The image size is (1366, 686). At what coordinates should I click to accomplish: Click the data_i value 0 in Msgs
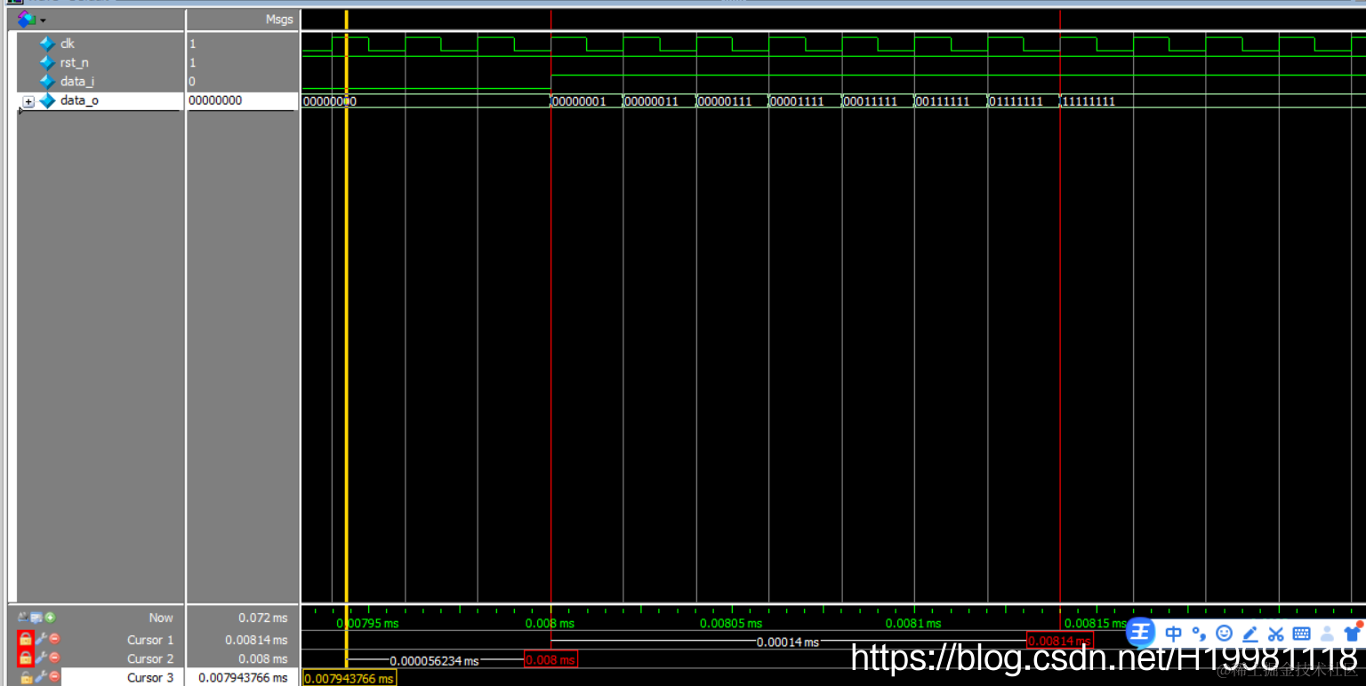192,82
